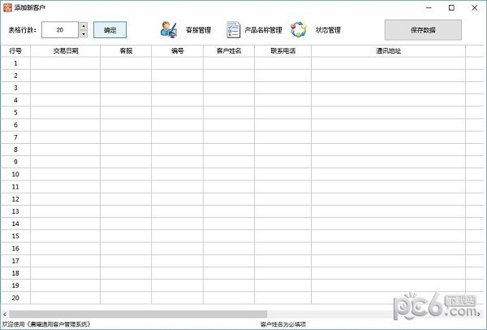Click the 表格行数 label
The width and height of the screenshot is (487, 330).
[x=23, y=30]
